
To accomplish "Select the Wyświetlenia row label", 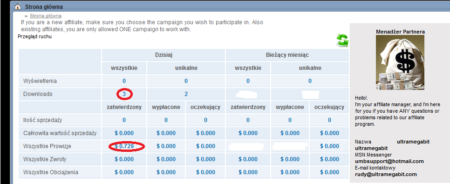I will (x=40, y=81).
